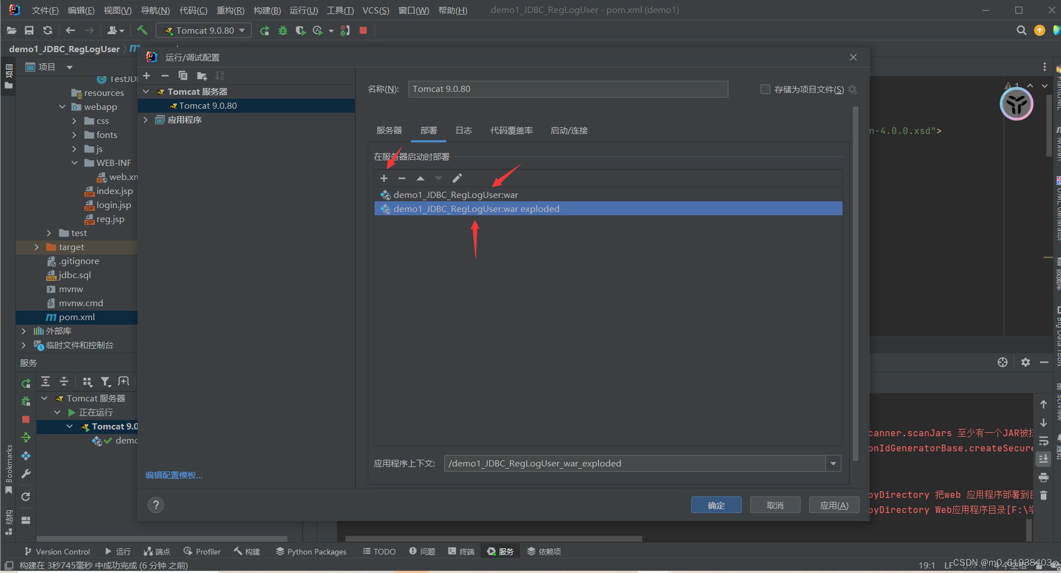Open the 构建(B) menu
Screen dimensions: 1061x573
[267, 10]
